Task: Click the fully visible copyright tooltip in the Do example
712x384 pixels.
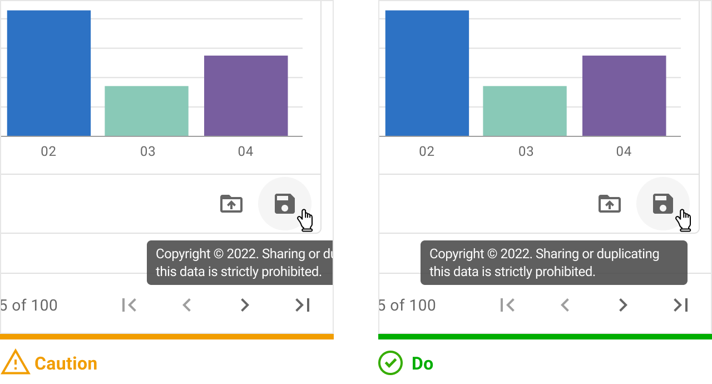Action: pos(553,263)
